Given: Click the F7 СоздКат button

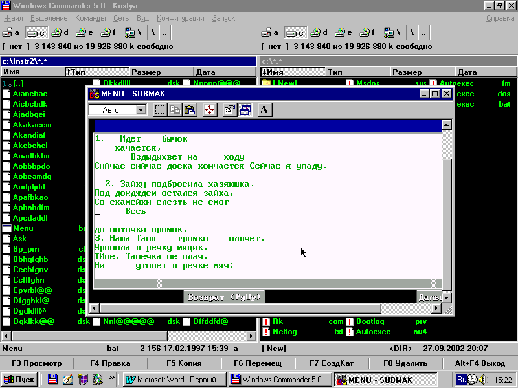Looking at the screenshot, I should [332, 363].
